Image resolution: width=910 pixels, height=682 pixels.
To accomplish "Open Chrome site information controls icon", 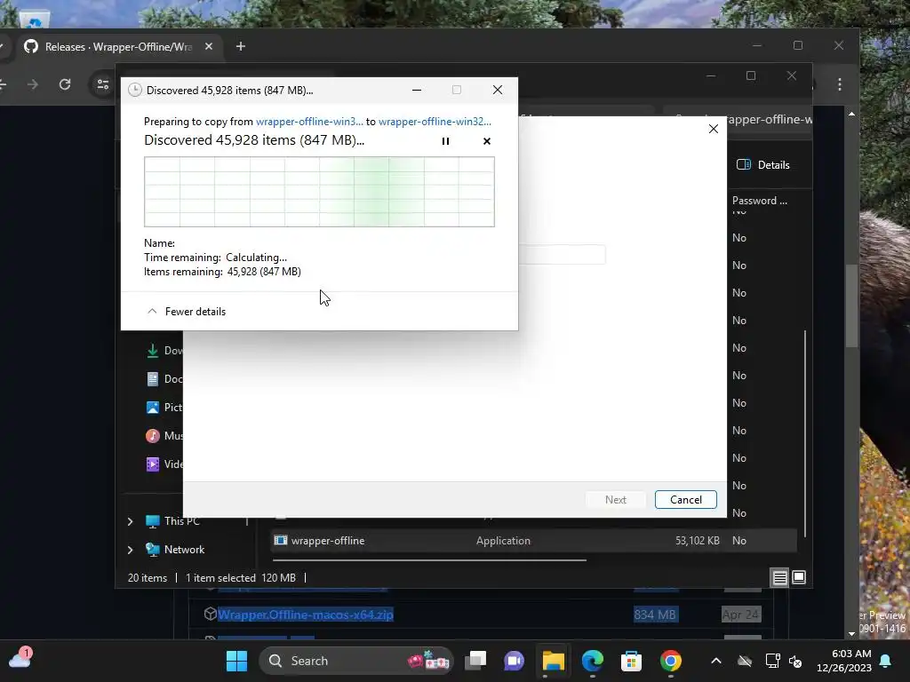I will tap(103, 84).
